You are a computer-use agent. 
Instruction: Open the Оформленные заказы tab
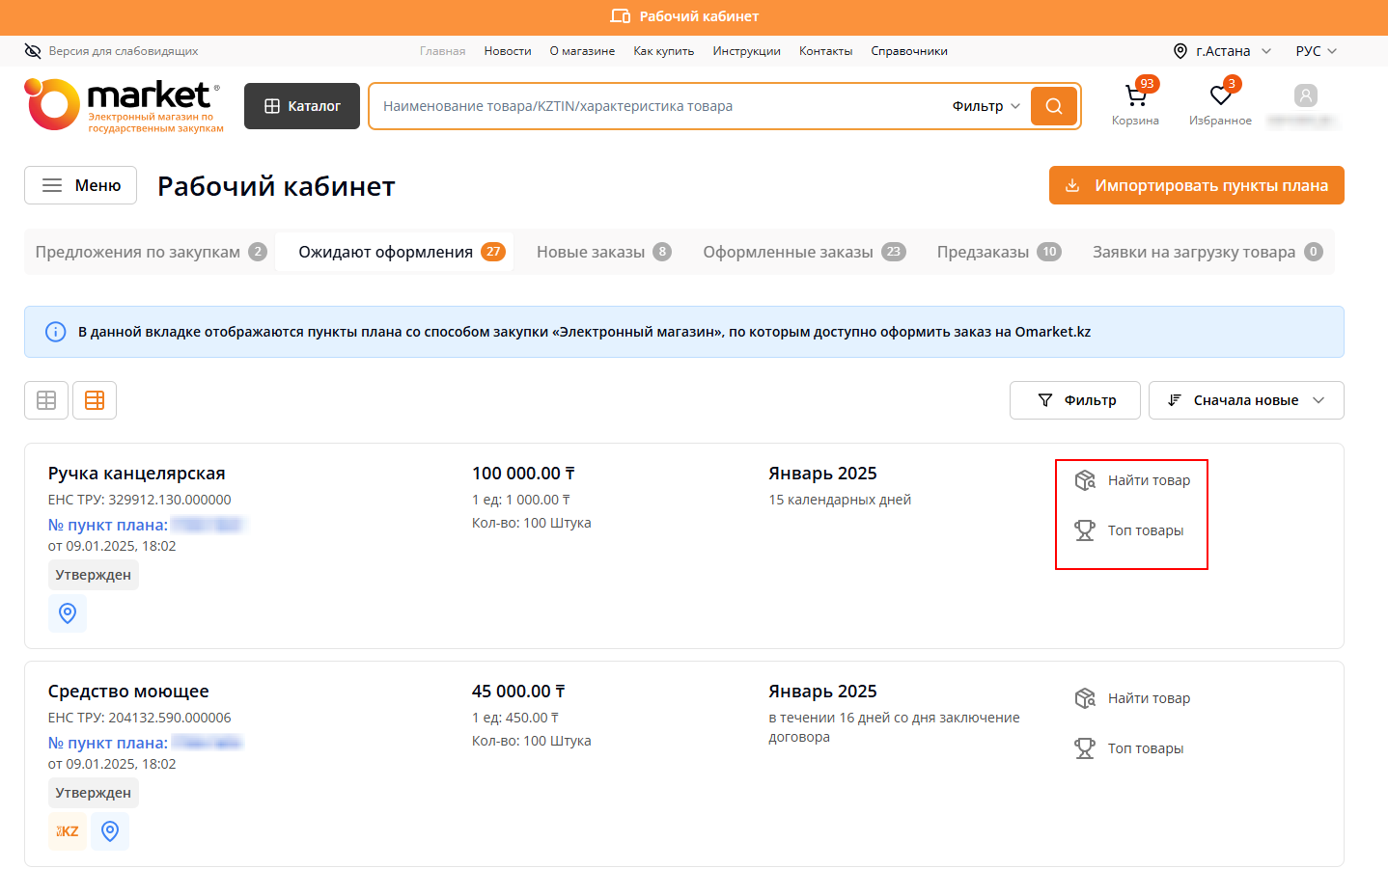[x=803, y=252]
